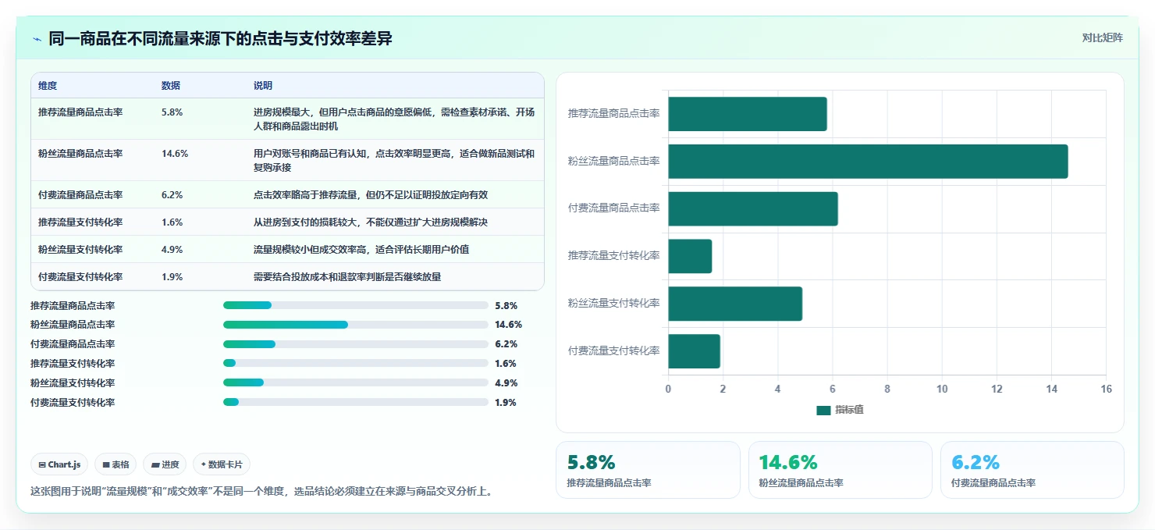Click the footer note starting 这张图用于说明
The height and width of the screenshot is (530, 1155).
click(x=261, y=492)
